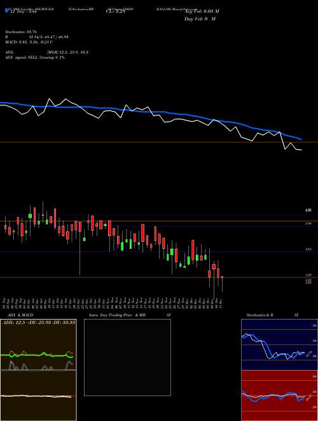Open the empty Intra Day Trading Price panel

tap(127, 357)
